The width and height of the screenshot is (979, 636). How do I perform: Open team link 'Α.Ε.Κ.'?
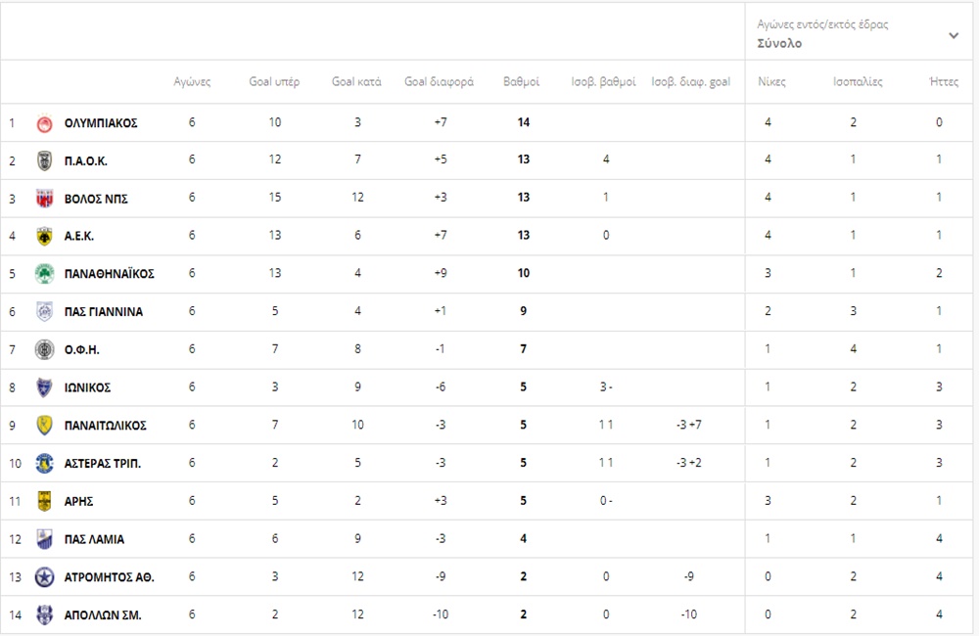point(78,237)
